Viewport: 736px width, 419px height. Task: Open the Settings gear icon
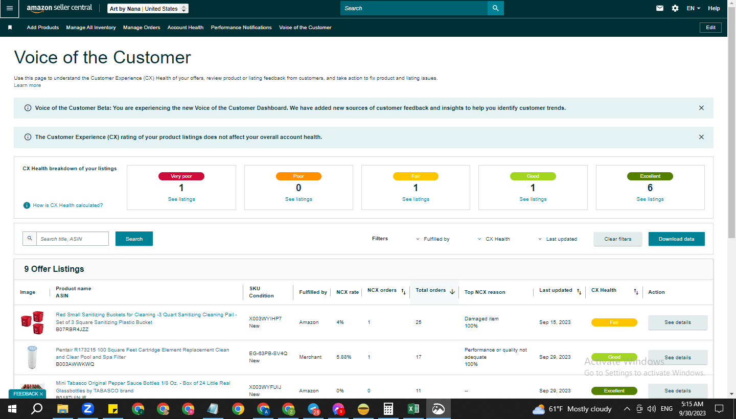675,8
